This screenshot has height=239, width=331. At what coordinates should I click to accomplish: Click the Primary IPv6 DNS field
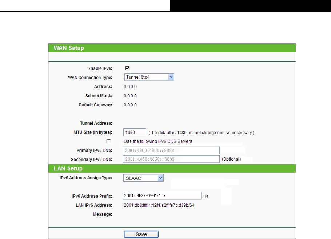click(171, 151)
